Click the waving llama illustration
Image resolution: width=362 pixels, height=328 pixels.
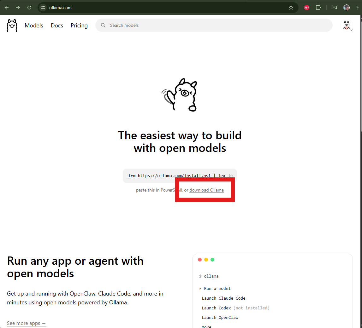coord(180,95)
